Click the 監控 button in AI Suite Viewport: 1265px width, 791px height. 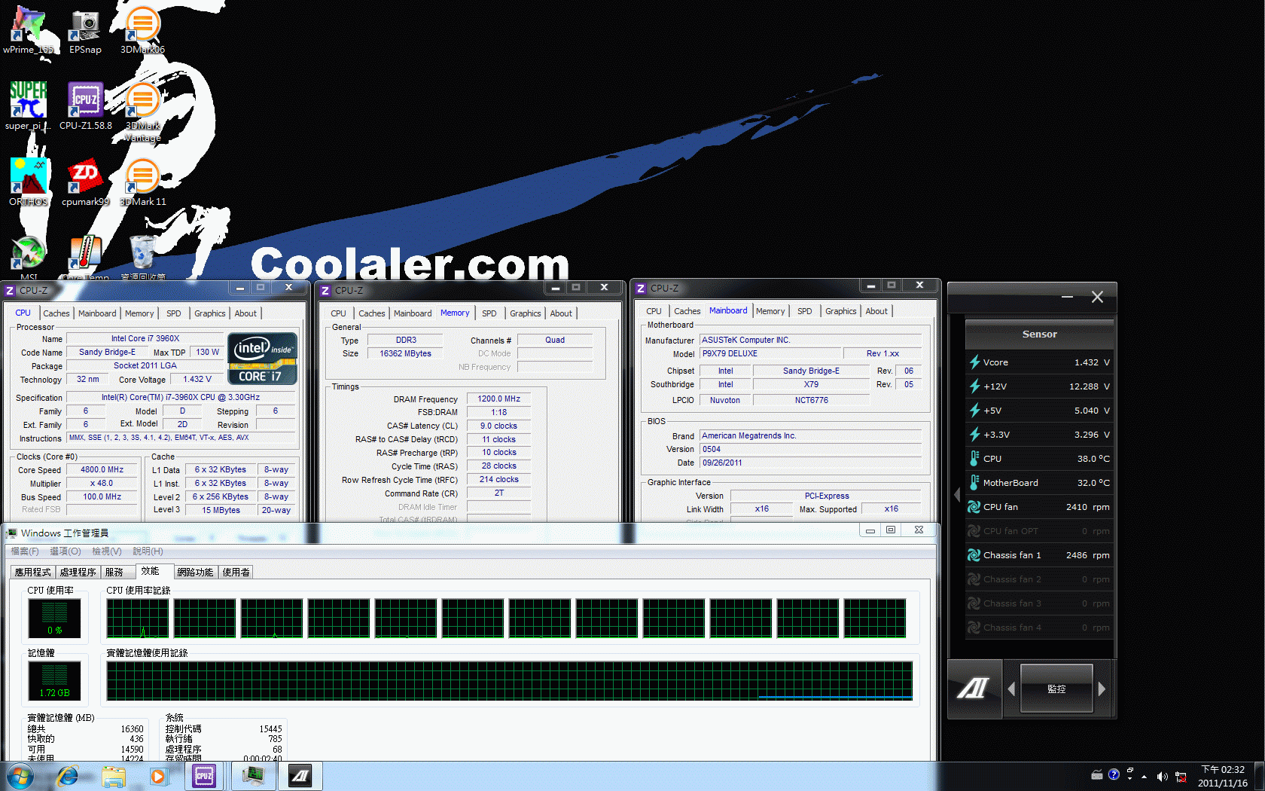click(1056, 689)
